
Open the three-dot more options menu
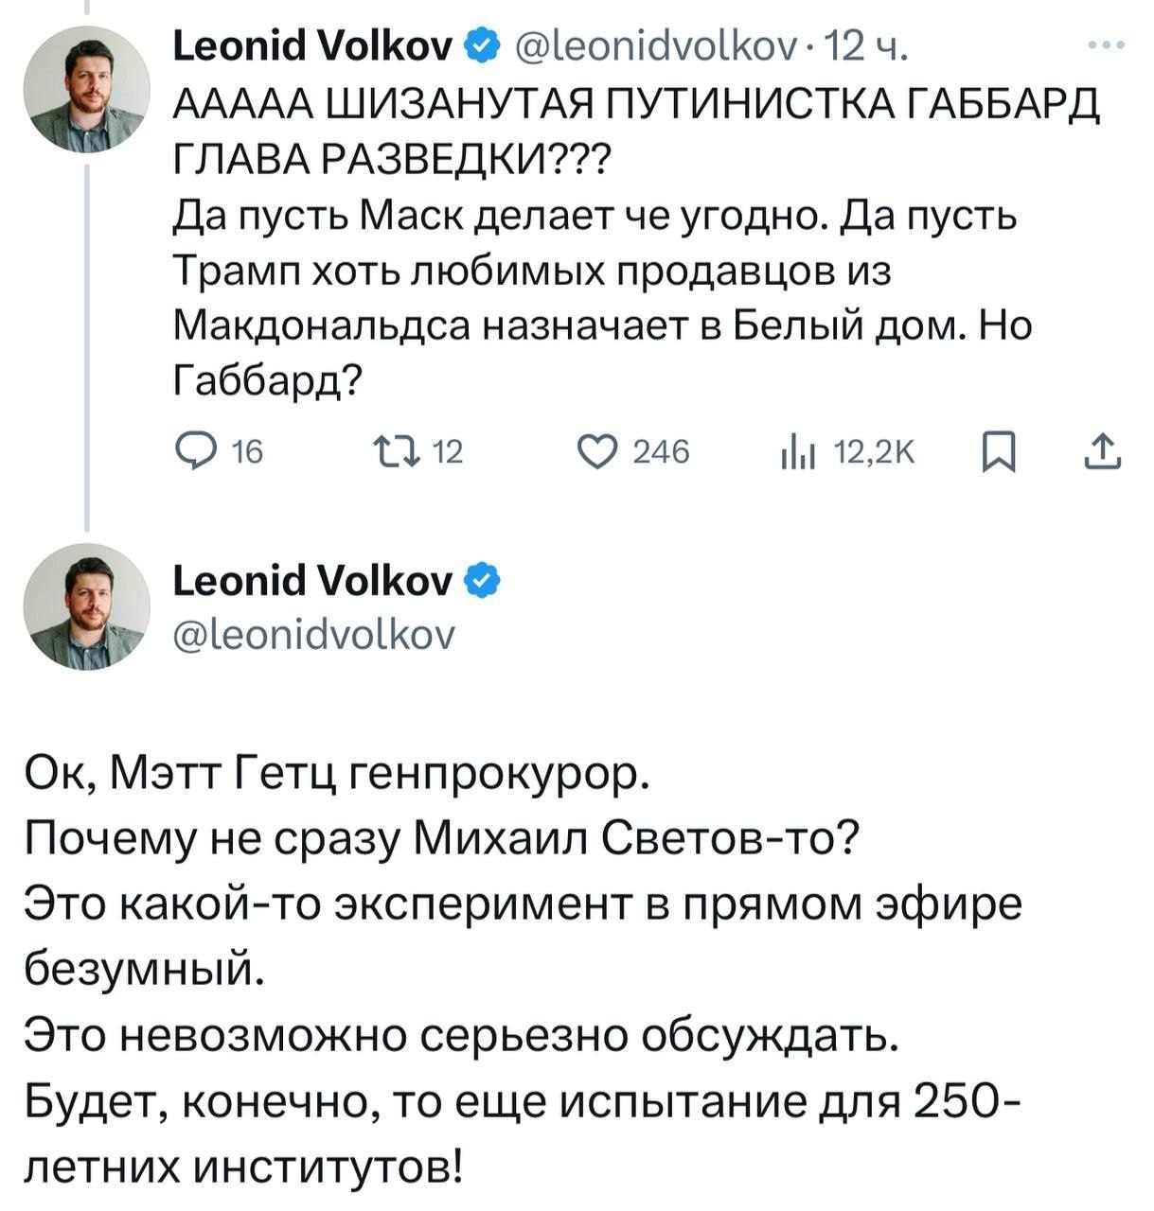pos(1106,44)
